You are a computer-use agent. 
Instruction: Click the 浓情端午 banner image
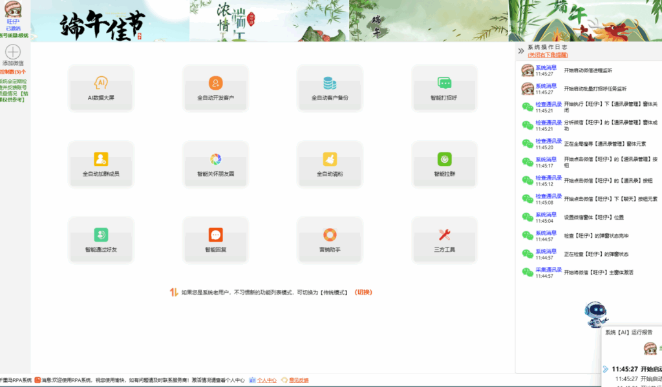[x=270, y=21]
